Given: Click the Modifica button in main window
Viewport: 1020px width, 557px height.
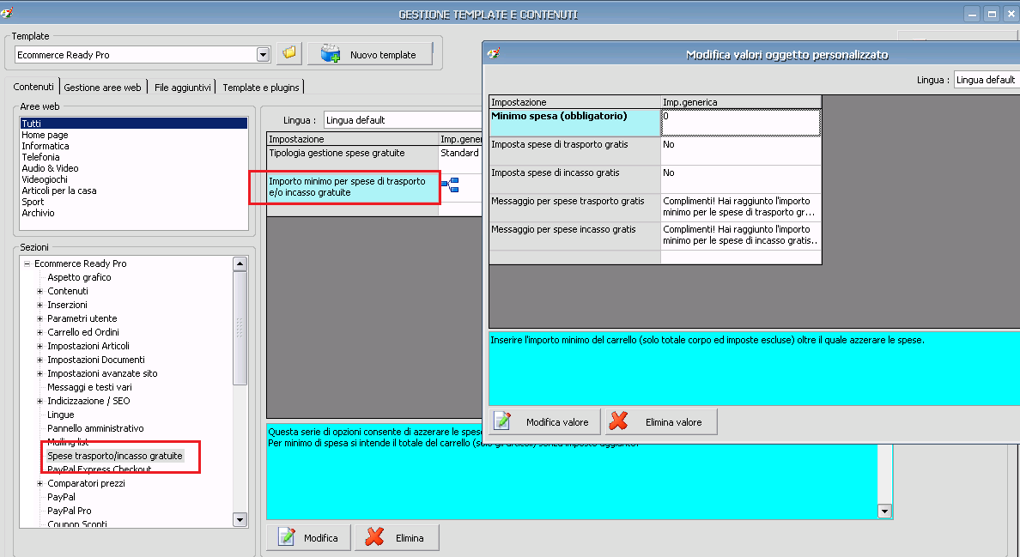Looking at the screenshot, I should coord(309,537).
